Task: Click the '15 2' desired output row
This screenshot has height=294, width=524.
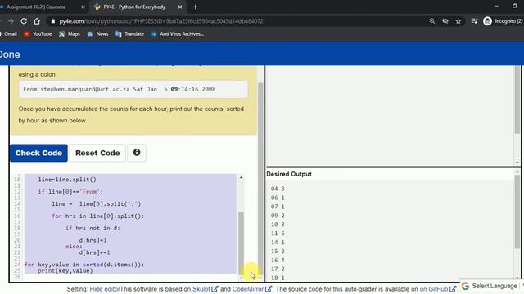Action: pyautogui.click(x=278, y=251)
